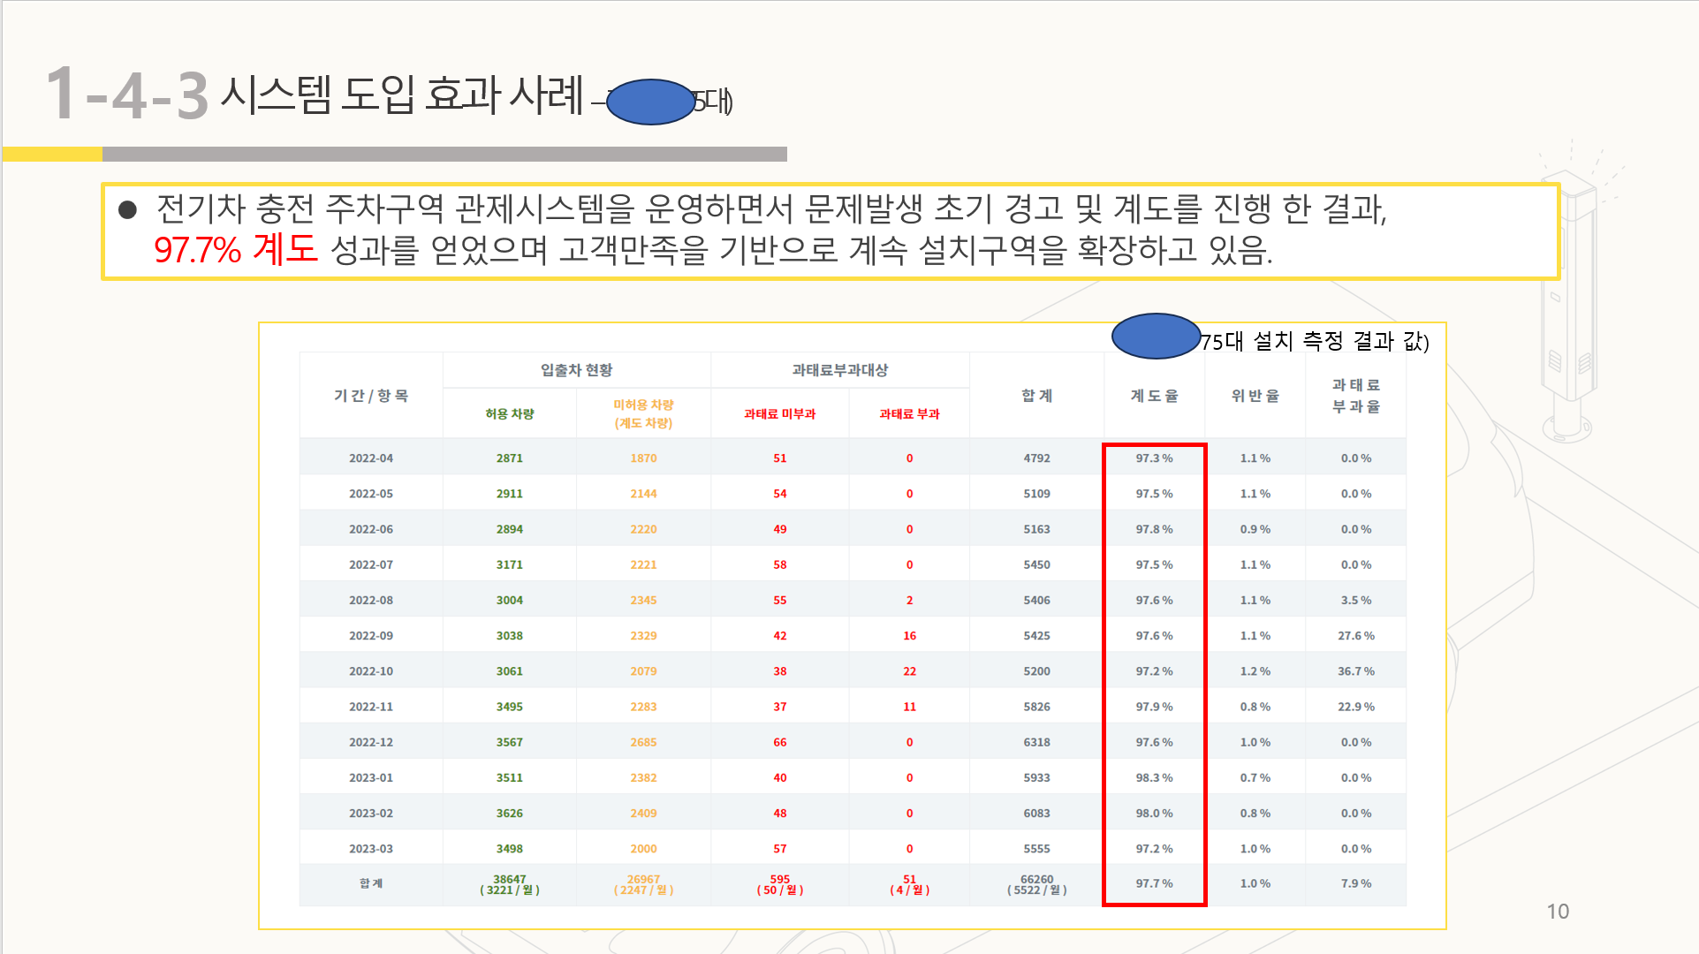Screen dimensions: 1699x954
Task: Click the guidance rate '97.3 %'
Action: 1154,458
